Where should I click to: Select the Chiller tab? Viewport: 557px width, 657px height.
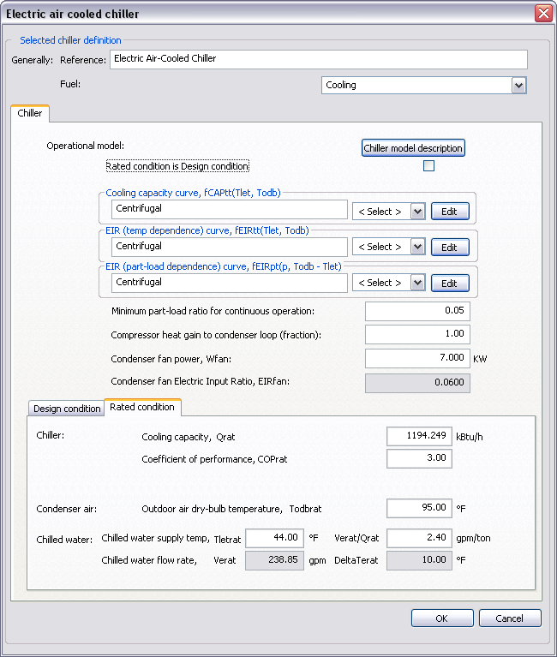tap(30, 113)
